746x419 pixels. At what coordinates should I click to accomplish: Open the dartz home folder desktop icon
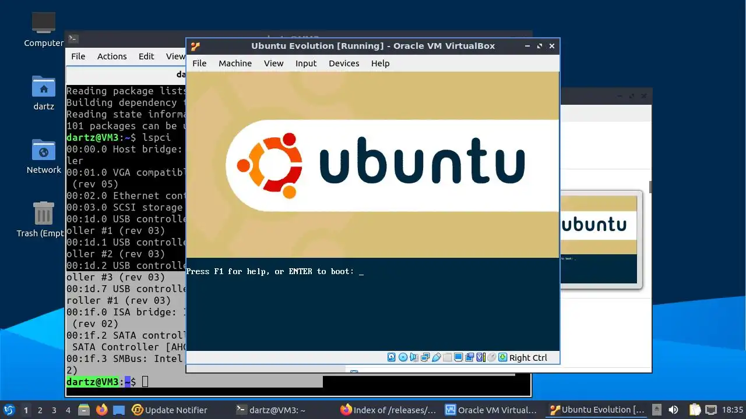(x=44, y=93)
